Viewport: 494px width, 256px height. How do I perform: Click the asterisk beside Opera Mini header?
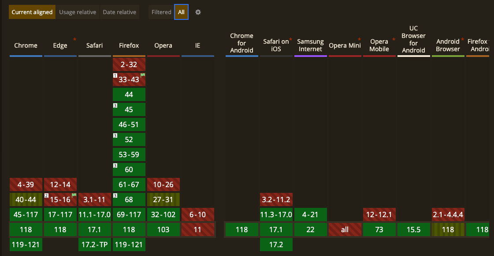click(x=360, y=39)
